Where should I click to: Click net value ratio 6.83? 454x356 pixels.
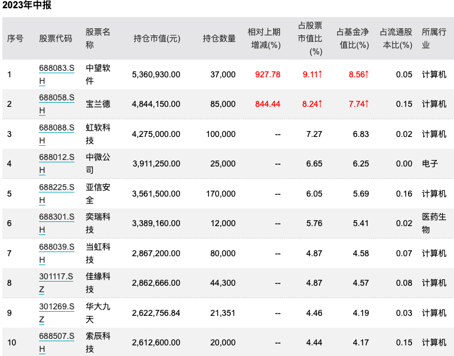[361, 134]
